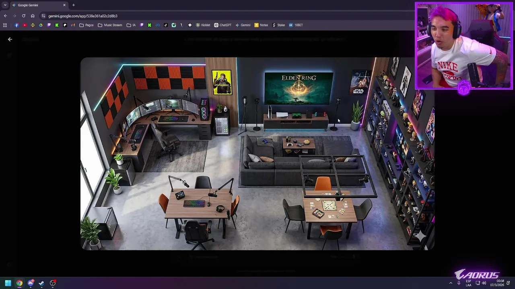Open the Windows notification center icon
515x289 pixels.
tap(509, 283)
